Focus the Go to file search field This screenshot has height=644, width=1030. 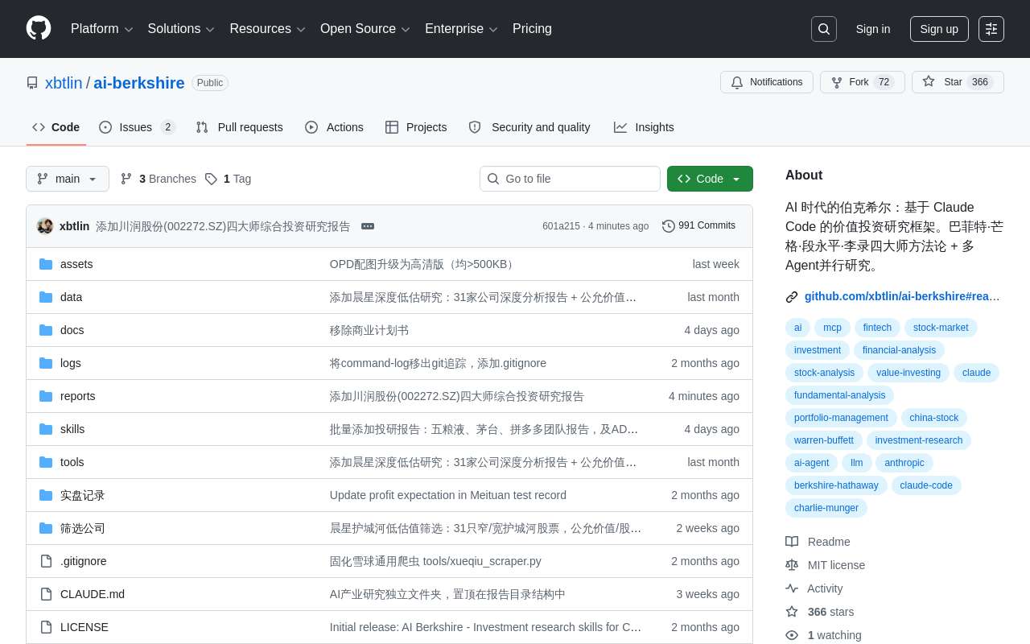tap(570, 179)
